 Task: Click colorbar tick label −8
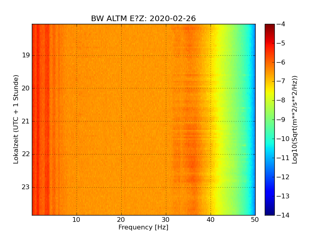click(x=281, y=100)
